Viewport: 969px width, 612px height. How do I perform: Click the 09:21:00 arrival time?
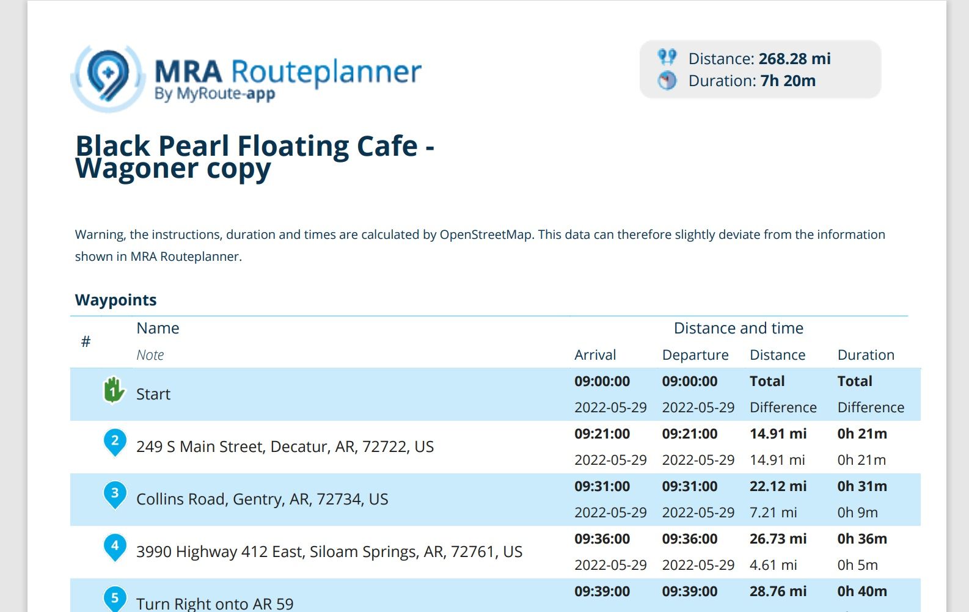(x=602, y=434)
